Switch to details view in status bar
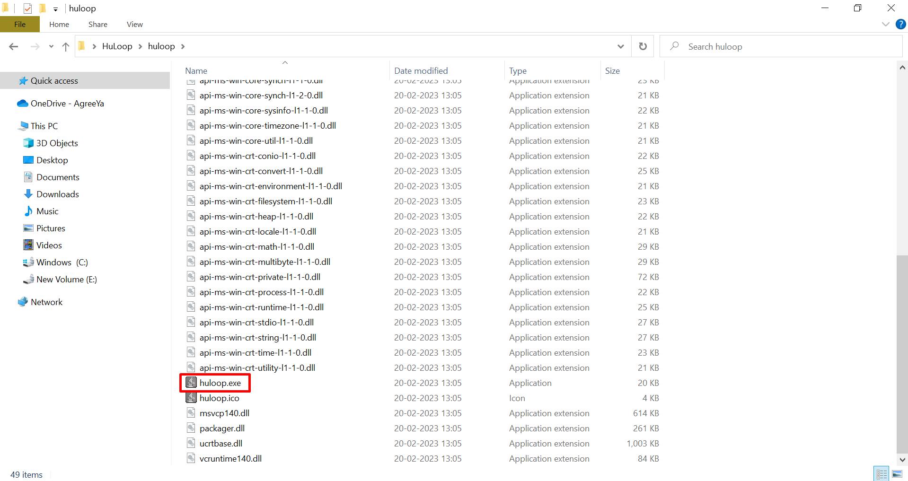Screen dimensions: 908x481 click(882, 474)
